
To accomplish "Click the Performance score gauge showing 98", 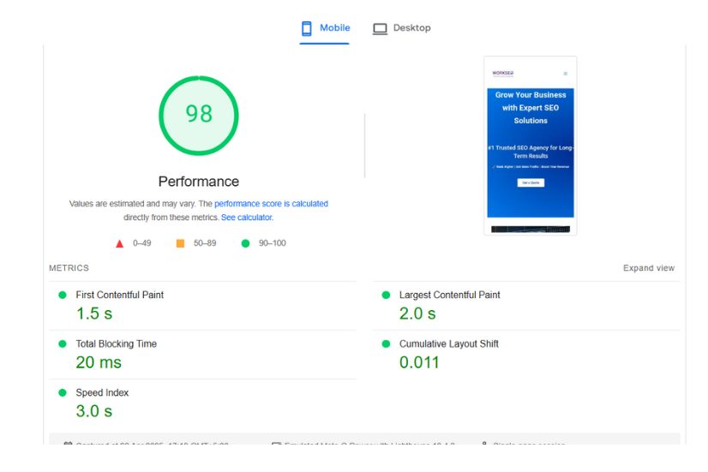I will [199, 115].
